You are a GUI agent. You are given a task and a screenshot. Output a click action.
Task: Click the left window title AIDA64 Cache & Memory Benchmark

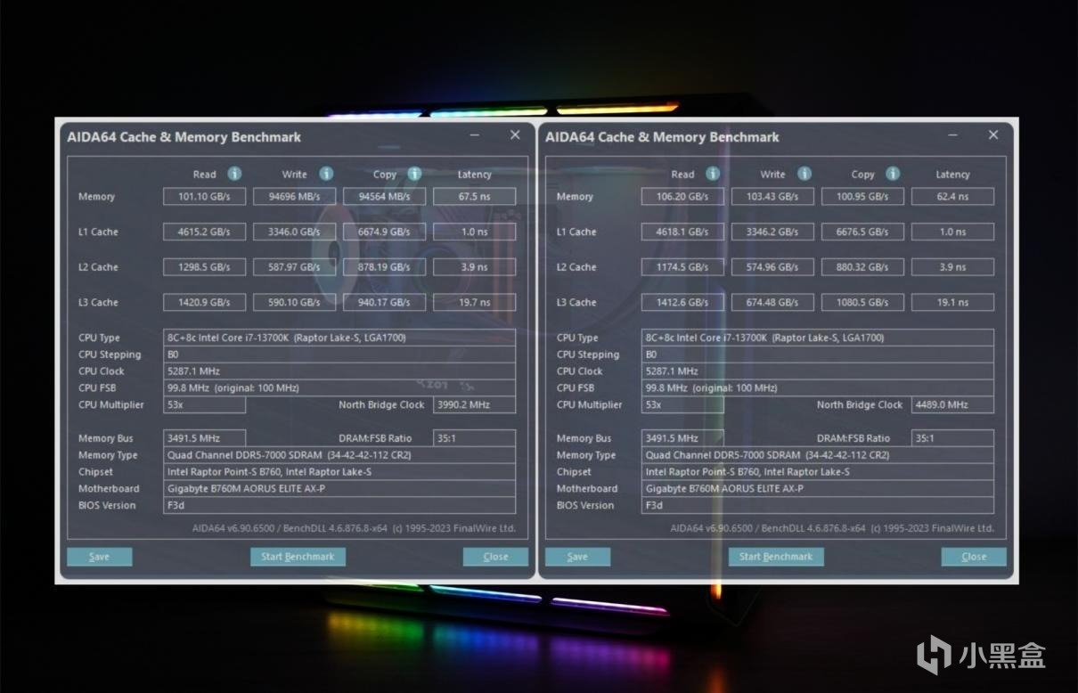(184, 137)
